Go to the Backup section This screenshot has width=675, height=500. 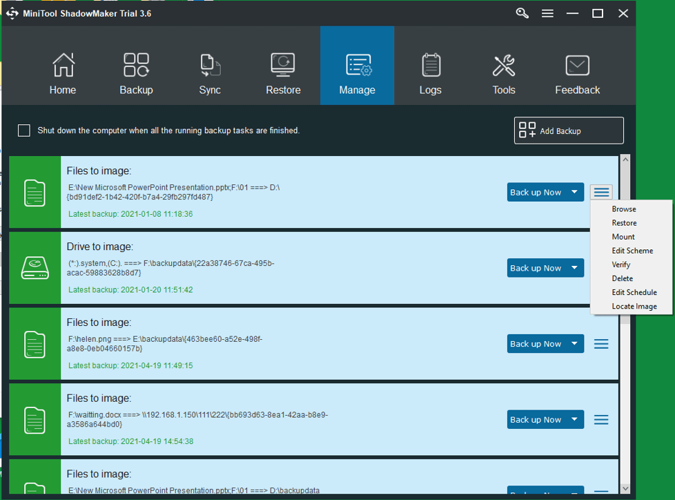(136, 73)
